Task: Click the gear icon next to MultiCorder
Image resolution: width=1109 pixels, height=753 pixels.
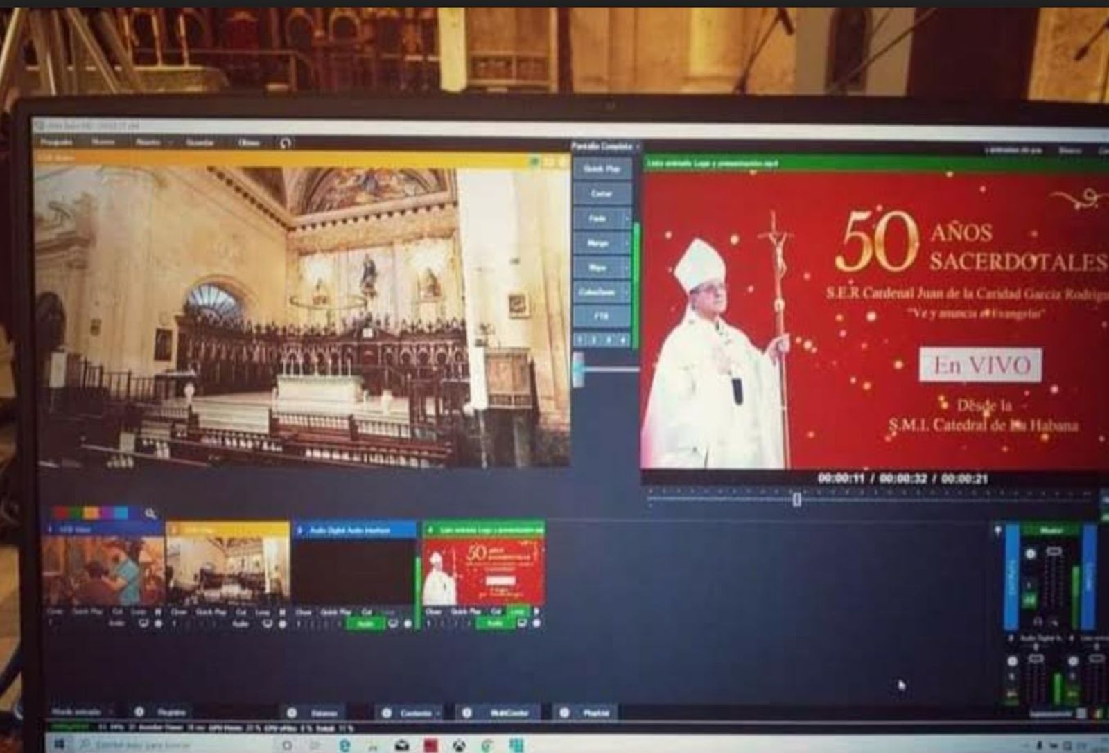Action: [466, 711]
